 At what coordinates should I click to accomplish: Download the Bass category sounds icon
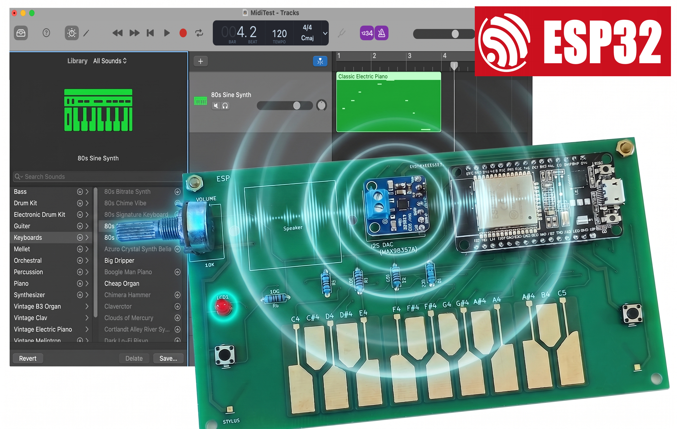(x=80, y=192)
